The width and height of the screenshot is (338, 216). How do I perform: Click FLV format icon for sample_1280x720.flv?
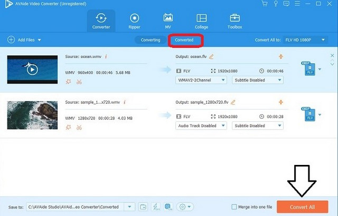coord(309,114)
